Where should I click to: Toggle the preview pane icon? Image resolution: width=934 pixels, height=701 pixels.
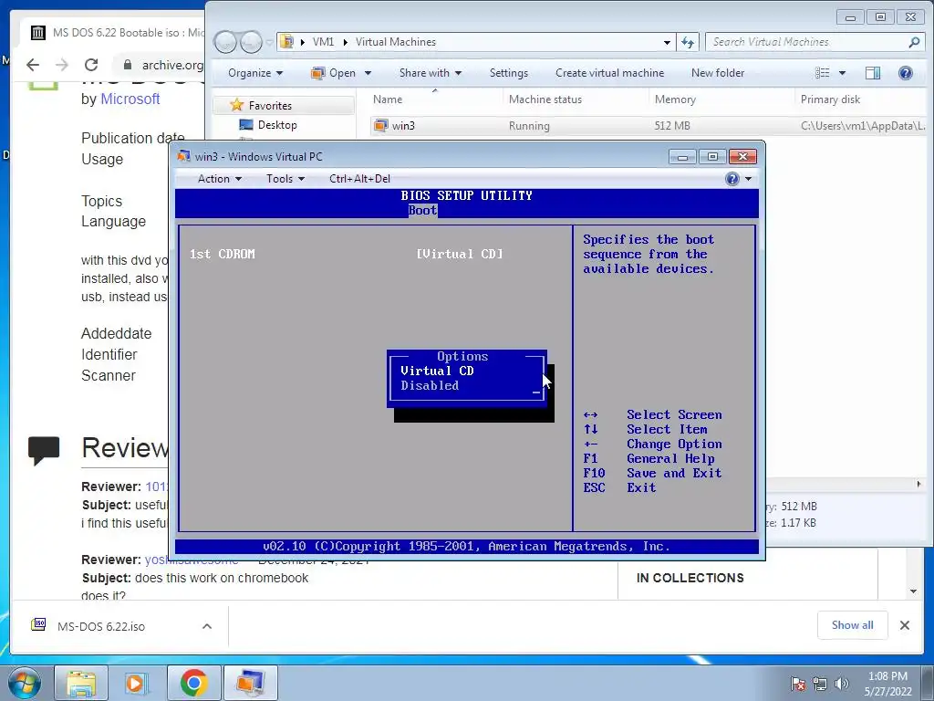tap(873, 73)
